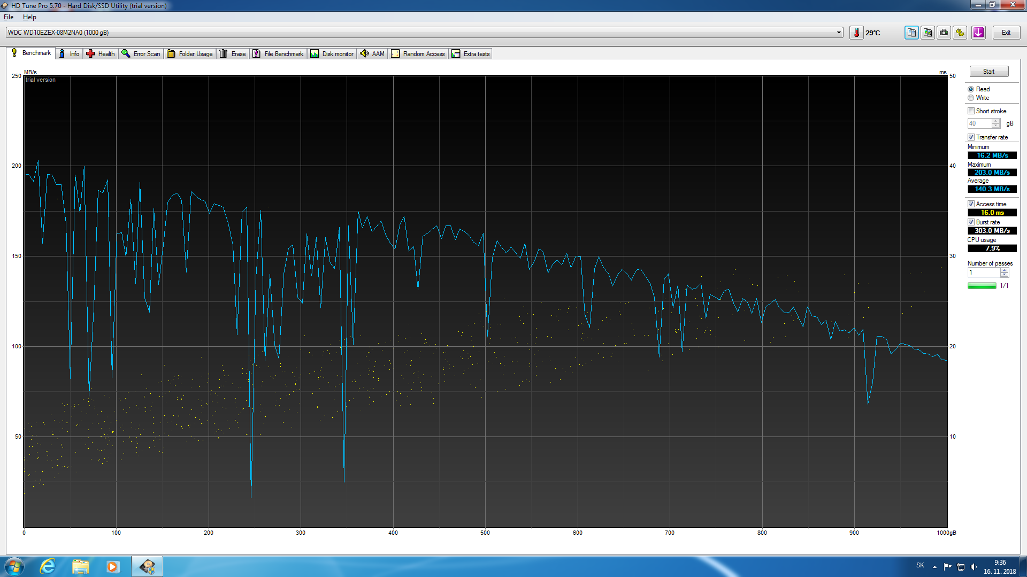Open the File menu
This screenshot has height=577, width=1027.
[x=9, y=17]
